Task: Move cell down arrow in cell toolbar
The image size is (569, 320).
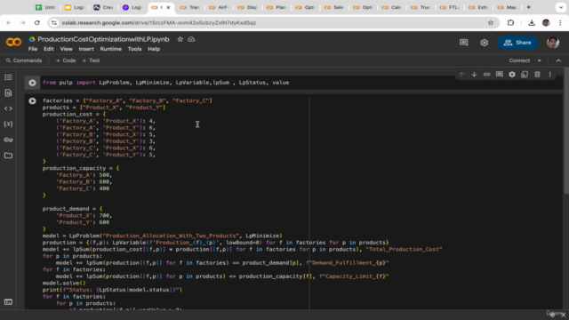Action: [x=474, y=75]
